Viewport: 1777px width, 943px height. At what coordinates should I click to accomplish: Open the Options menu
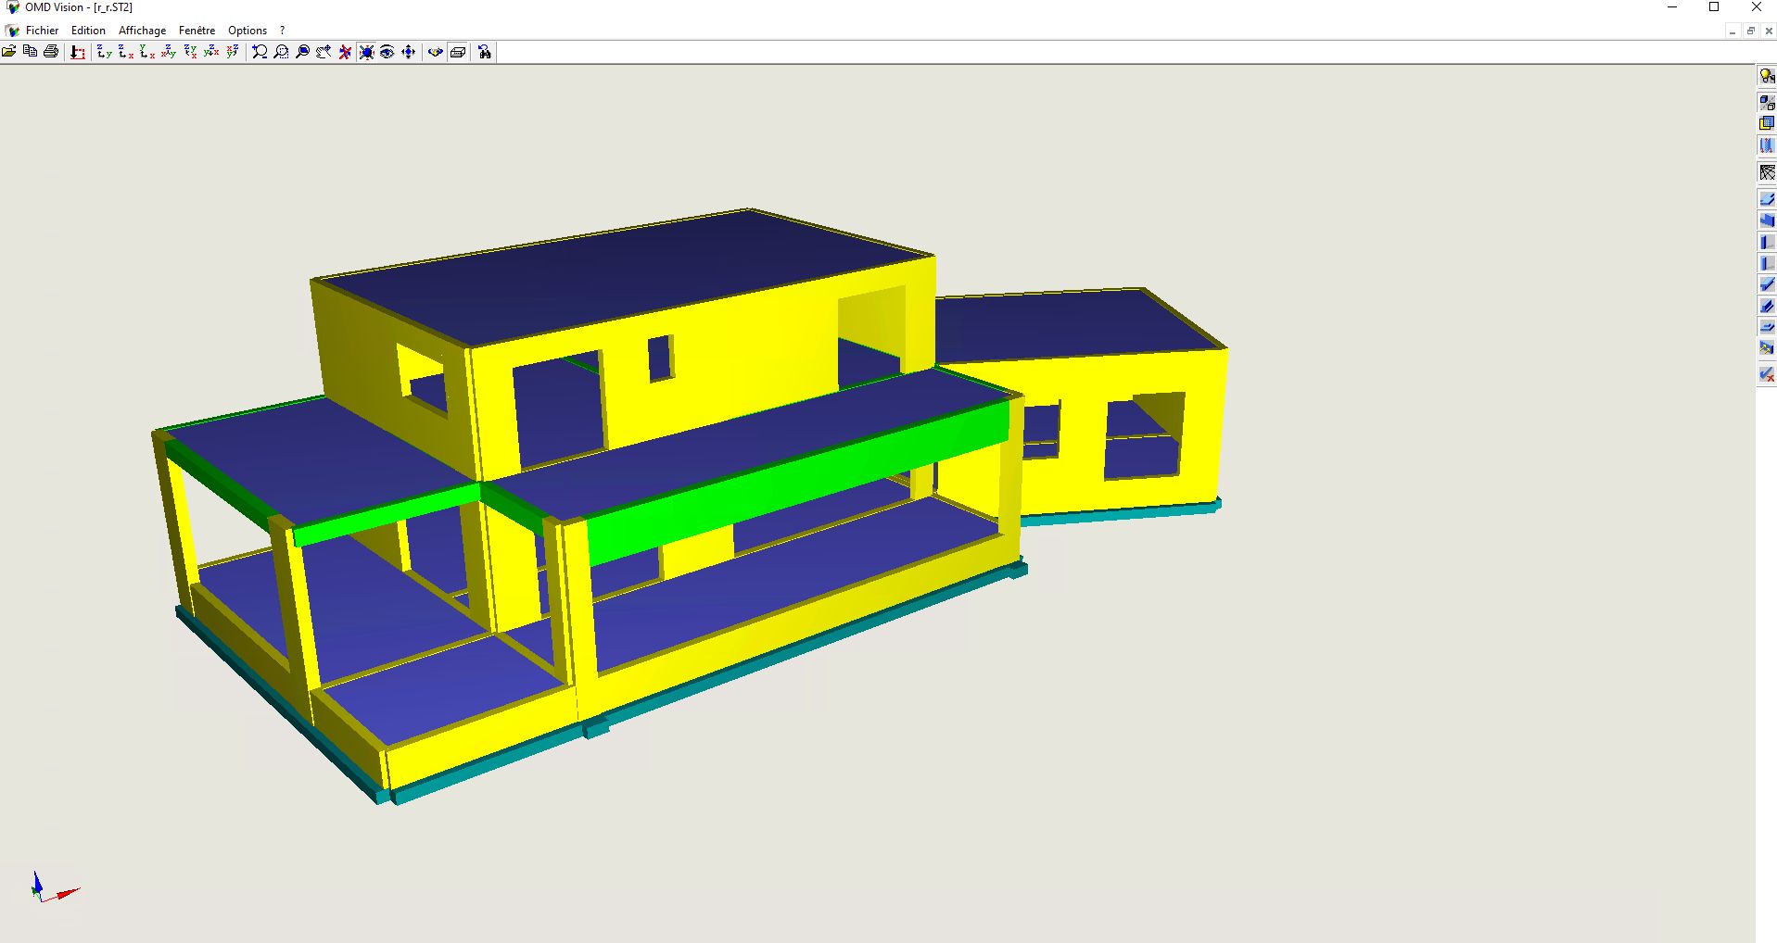point(248,31)
